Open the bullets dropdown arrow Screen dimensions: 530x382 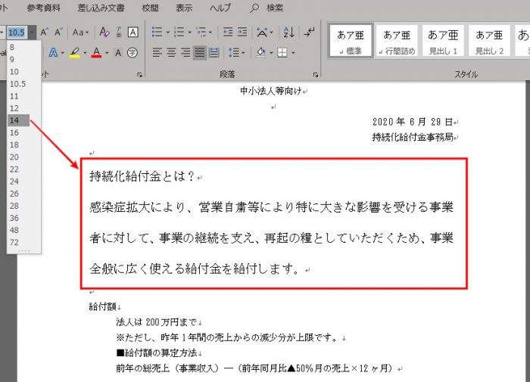167,33
